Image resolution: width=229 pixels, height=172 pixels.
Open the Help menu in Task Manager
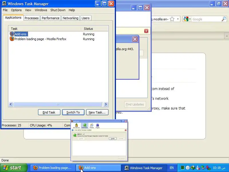tap(72, 10)
